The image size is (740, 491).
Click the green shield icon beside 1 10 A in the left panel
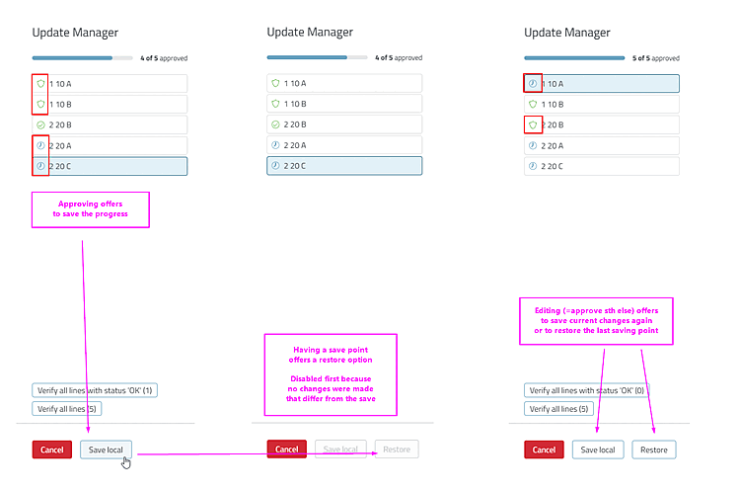point(40,84)
